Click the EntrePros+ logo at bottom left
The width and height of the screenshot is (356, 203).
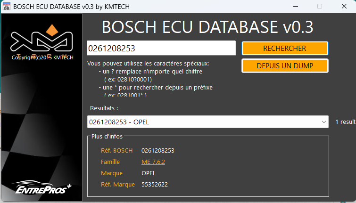point(41,188)
